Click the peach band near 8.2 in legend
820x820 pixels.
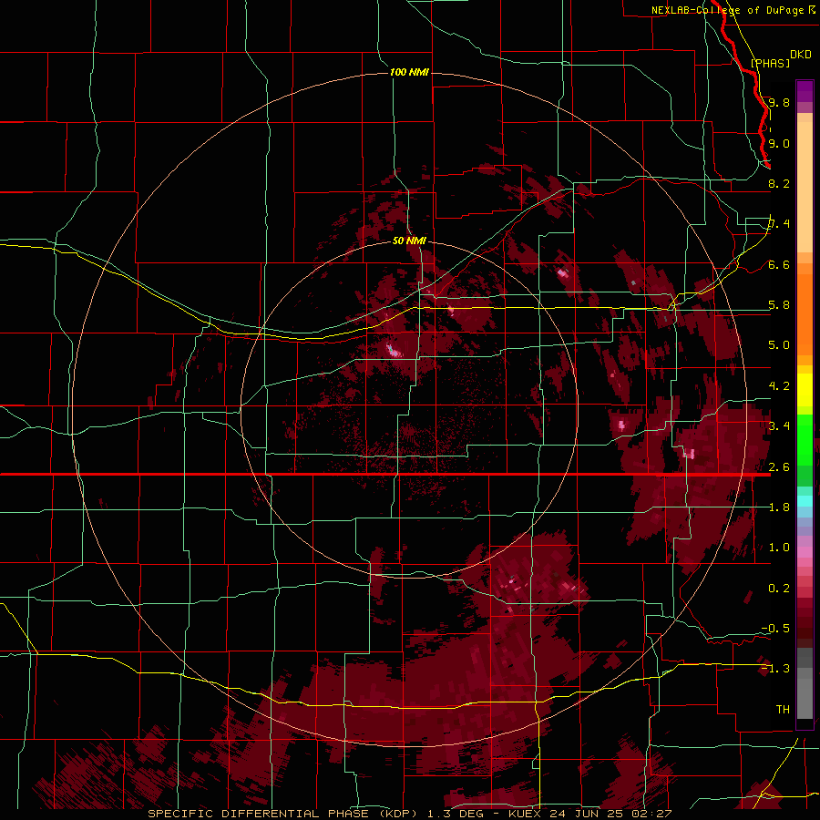[x=805, y=187]
